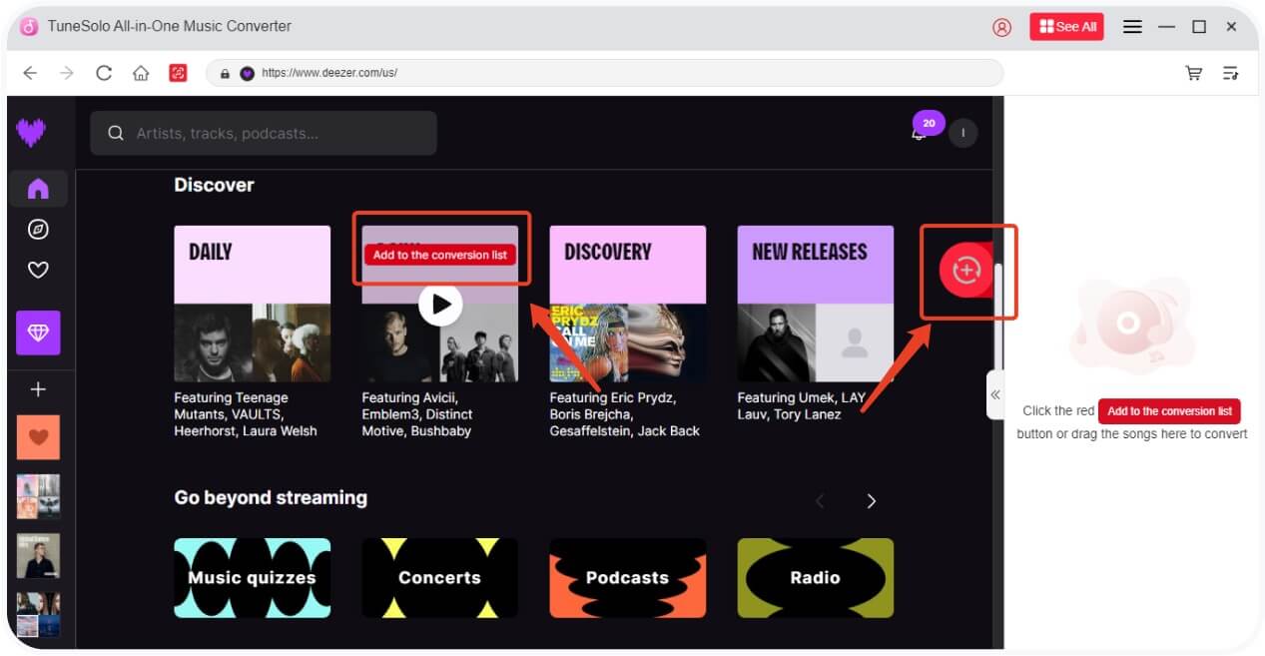Reload the page with refresh button

coord(104,73)
